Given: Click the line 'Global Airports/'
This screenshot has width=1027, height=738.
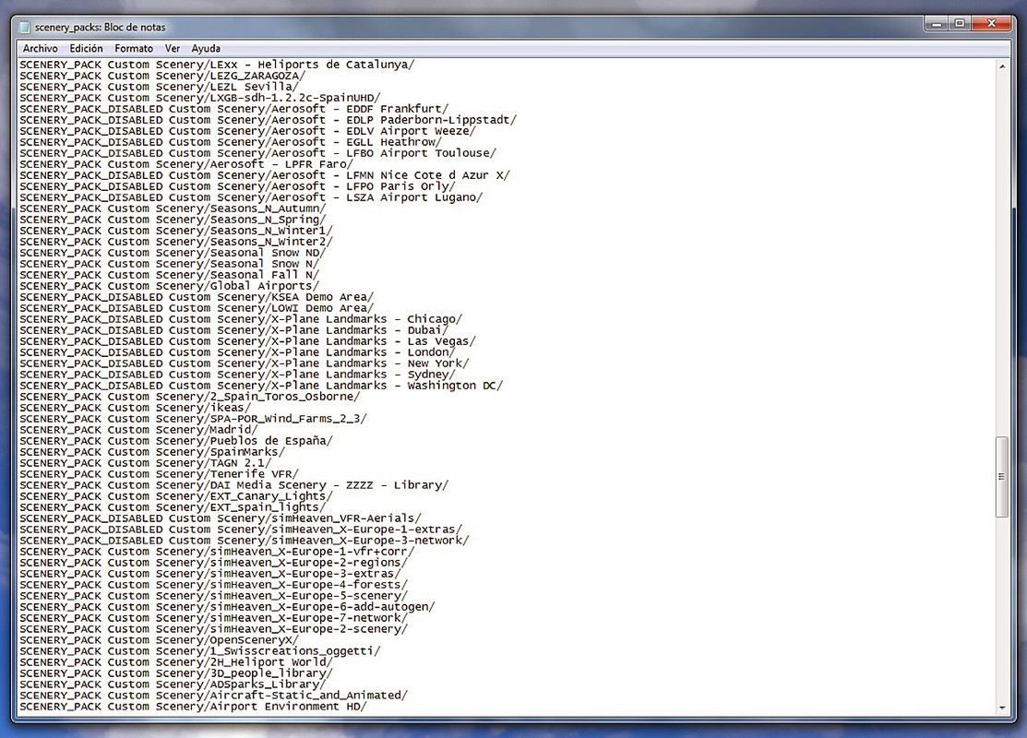Looking at the screenshot, I should tap(169, 286).
